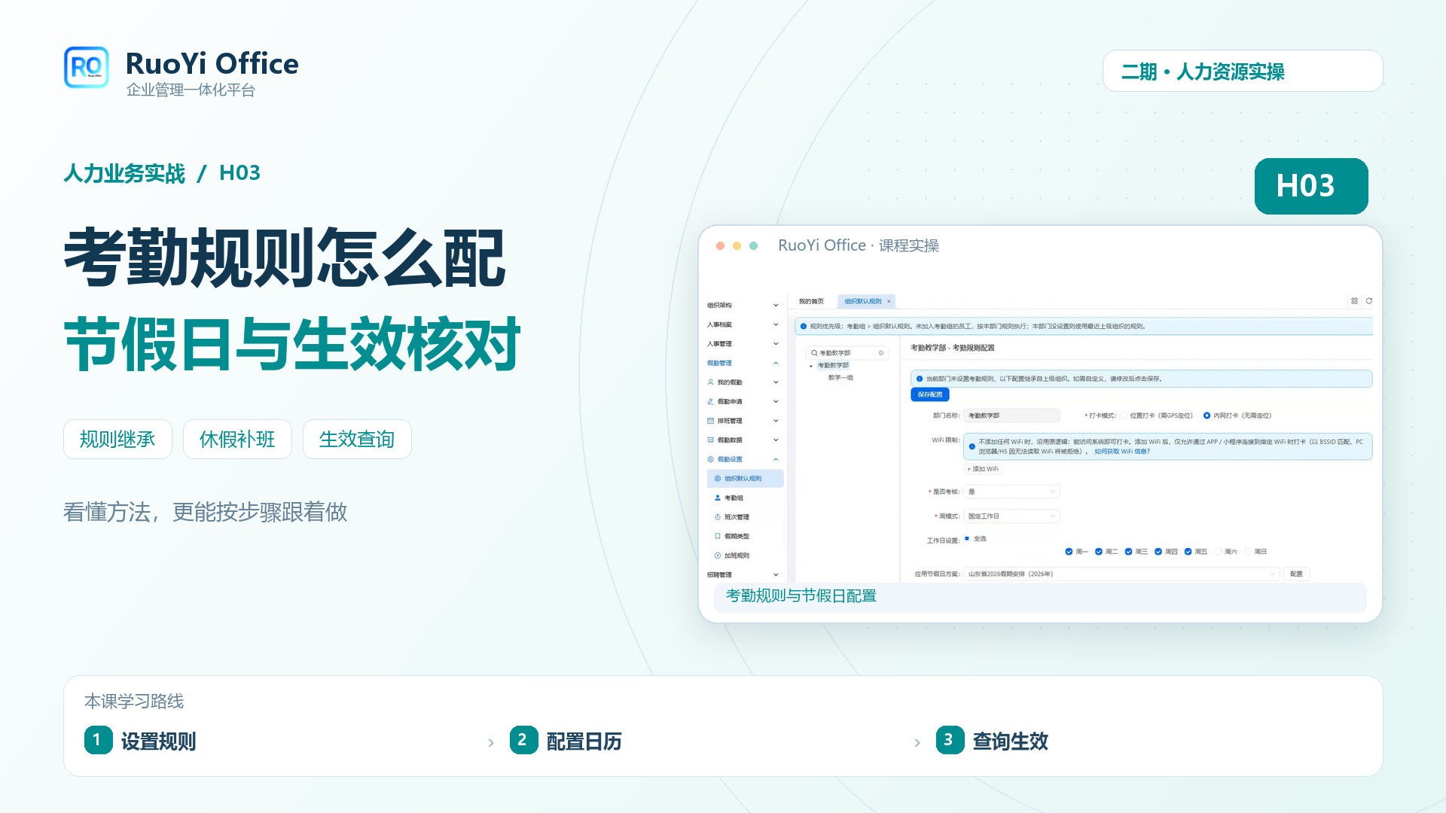
Task: Click the 班次管理 timer icon
Action: [x=718, y=517]
